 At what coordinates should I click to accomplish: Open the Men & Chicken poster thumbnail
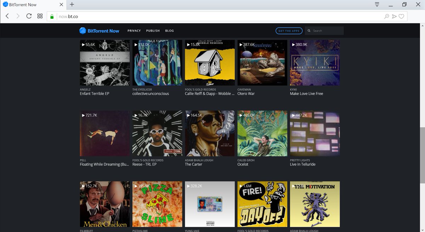point(105,204)
